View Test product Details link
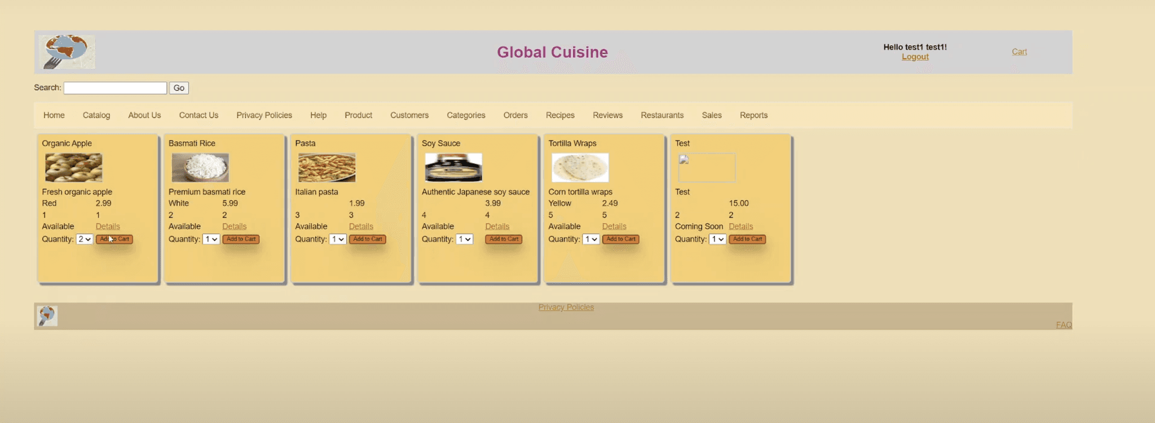1155x423 pixels. coord(740,227)
